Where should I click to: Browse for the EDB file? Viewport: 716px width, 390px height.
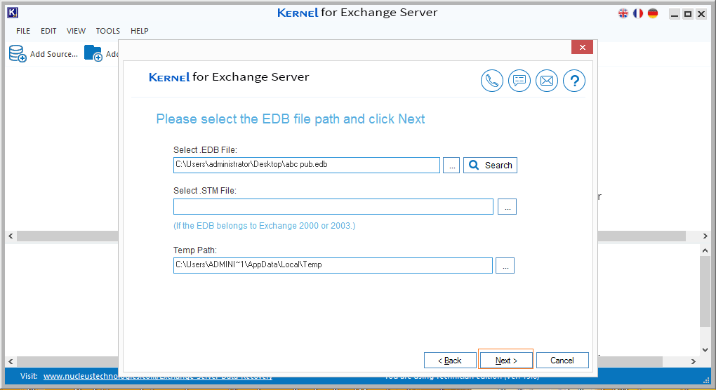pos(451,165)
